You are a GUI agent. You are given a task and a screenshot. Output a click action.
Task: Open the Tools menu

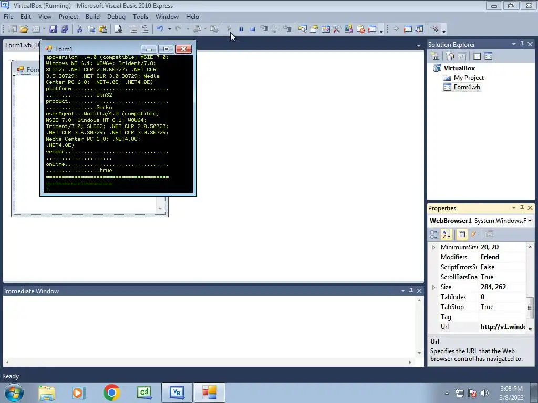click(141, 17)
